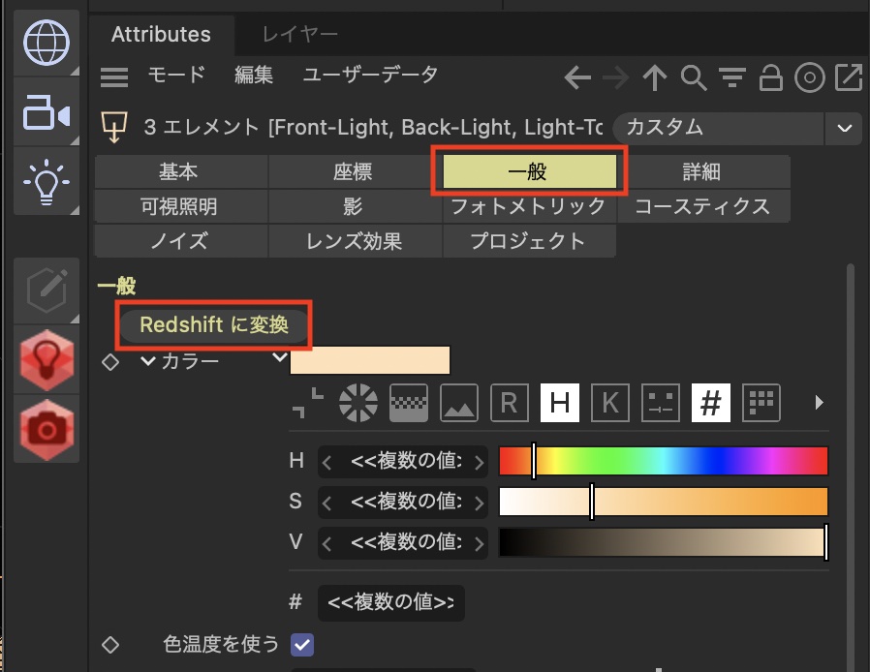
Task: Collapse the カラー disclosure arrow
Action: 148,361
